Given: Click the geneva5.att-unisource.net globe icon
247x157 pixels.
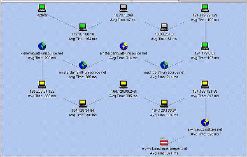Looking at the screenshot, I should point(42,46).
